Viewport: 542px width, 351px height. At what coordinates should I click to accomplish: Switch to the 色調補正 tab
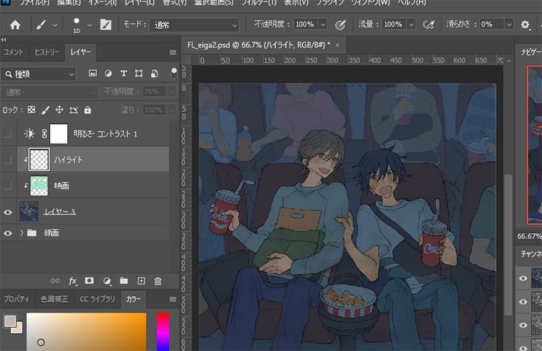click(x=55, y=298)
